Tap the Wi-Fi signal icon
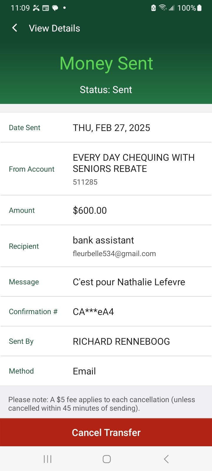This screenshot has height=471, width=212. (163, 8)
